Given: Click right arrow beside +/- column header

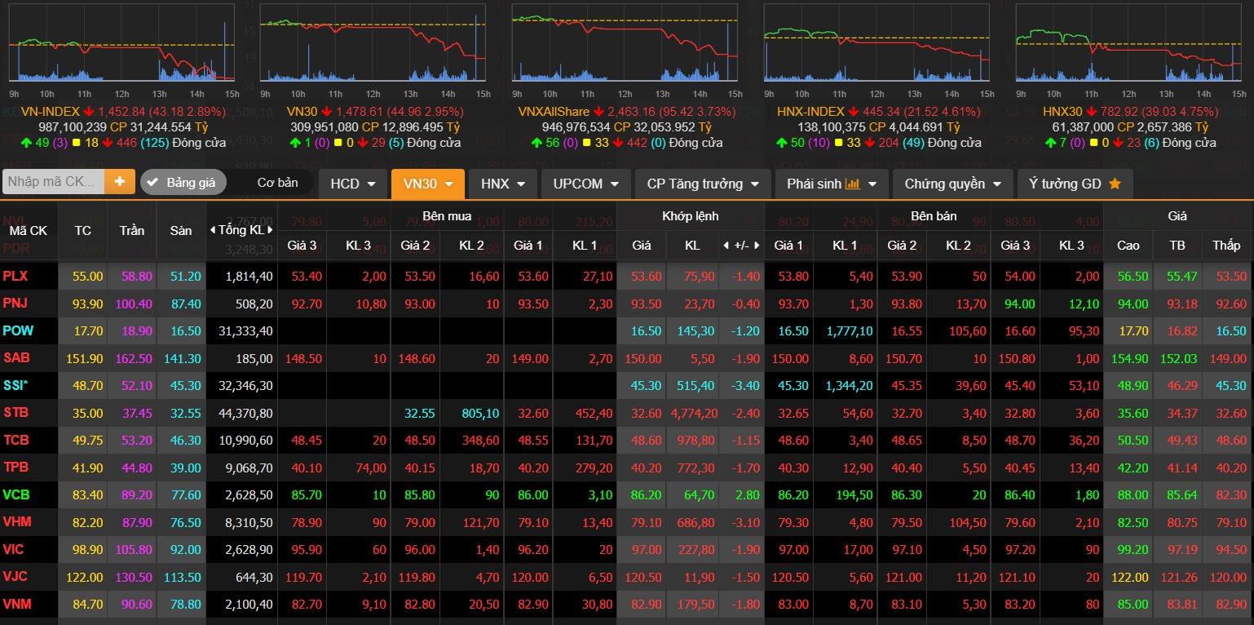Looking at the screenshot, I should tap(757, 245).
